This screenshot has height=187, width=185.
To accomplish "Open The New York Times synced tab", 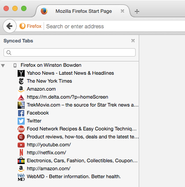I will pos(49,81).
